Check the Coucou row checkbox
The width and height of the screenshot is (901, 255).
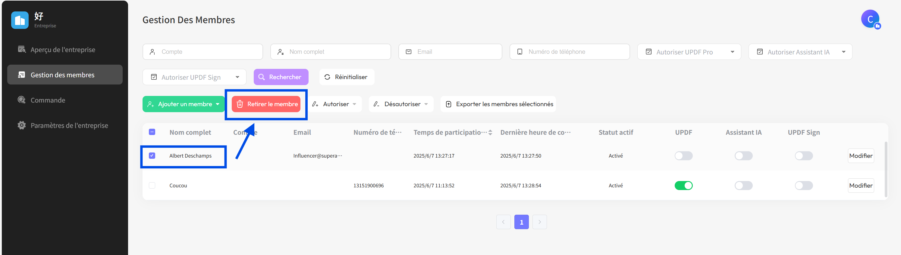pos(152,185)
